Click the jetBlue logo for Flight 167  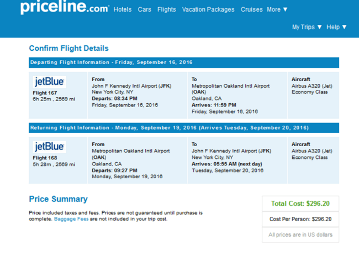50,82
